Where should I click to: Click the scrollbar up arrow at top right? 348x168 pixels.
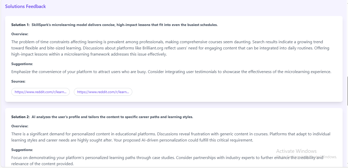347,1
